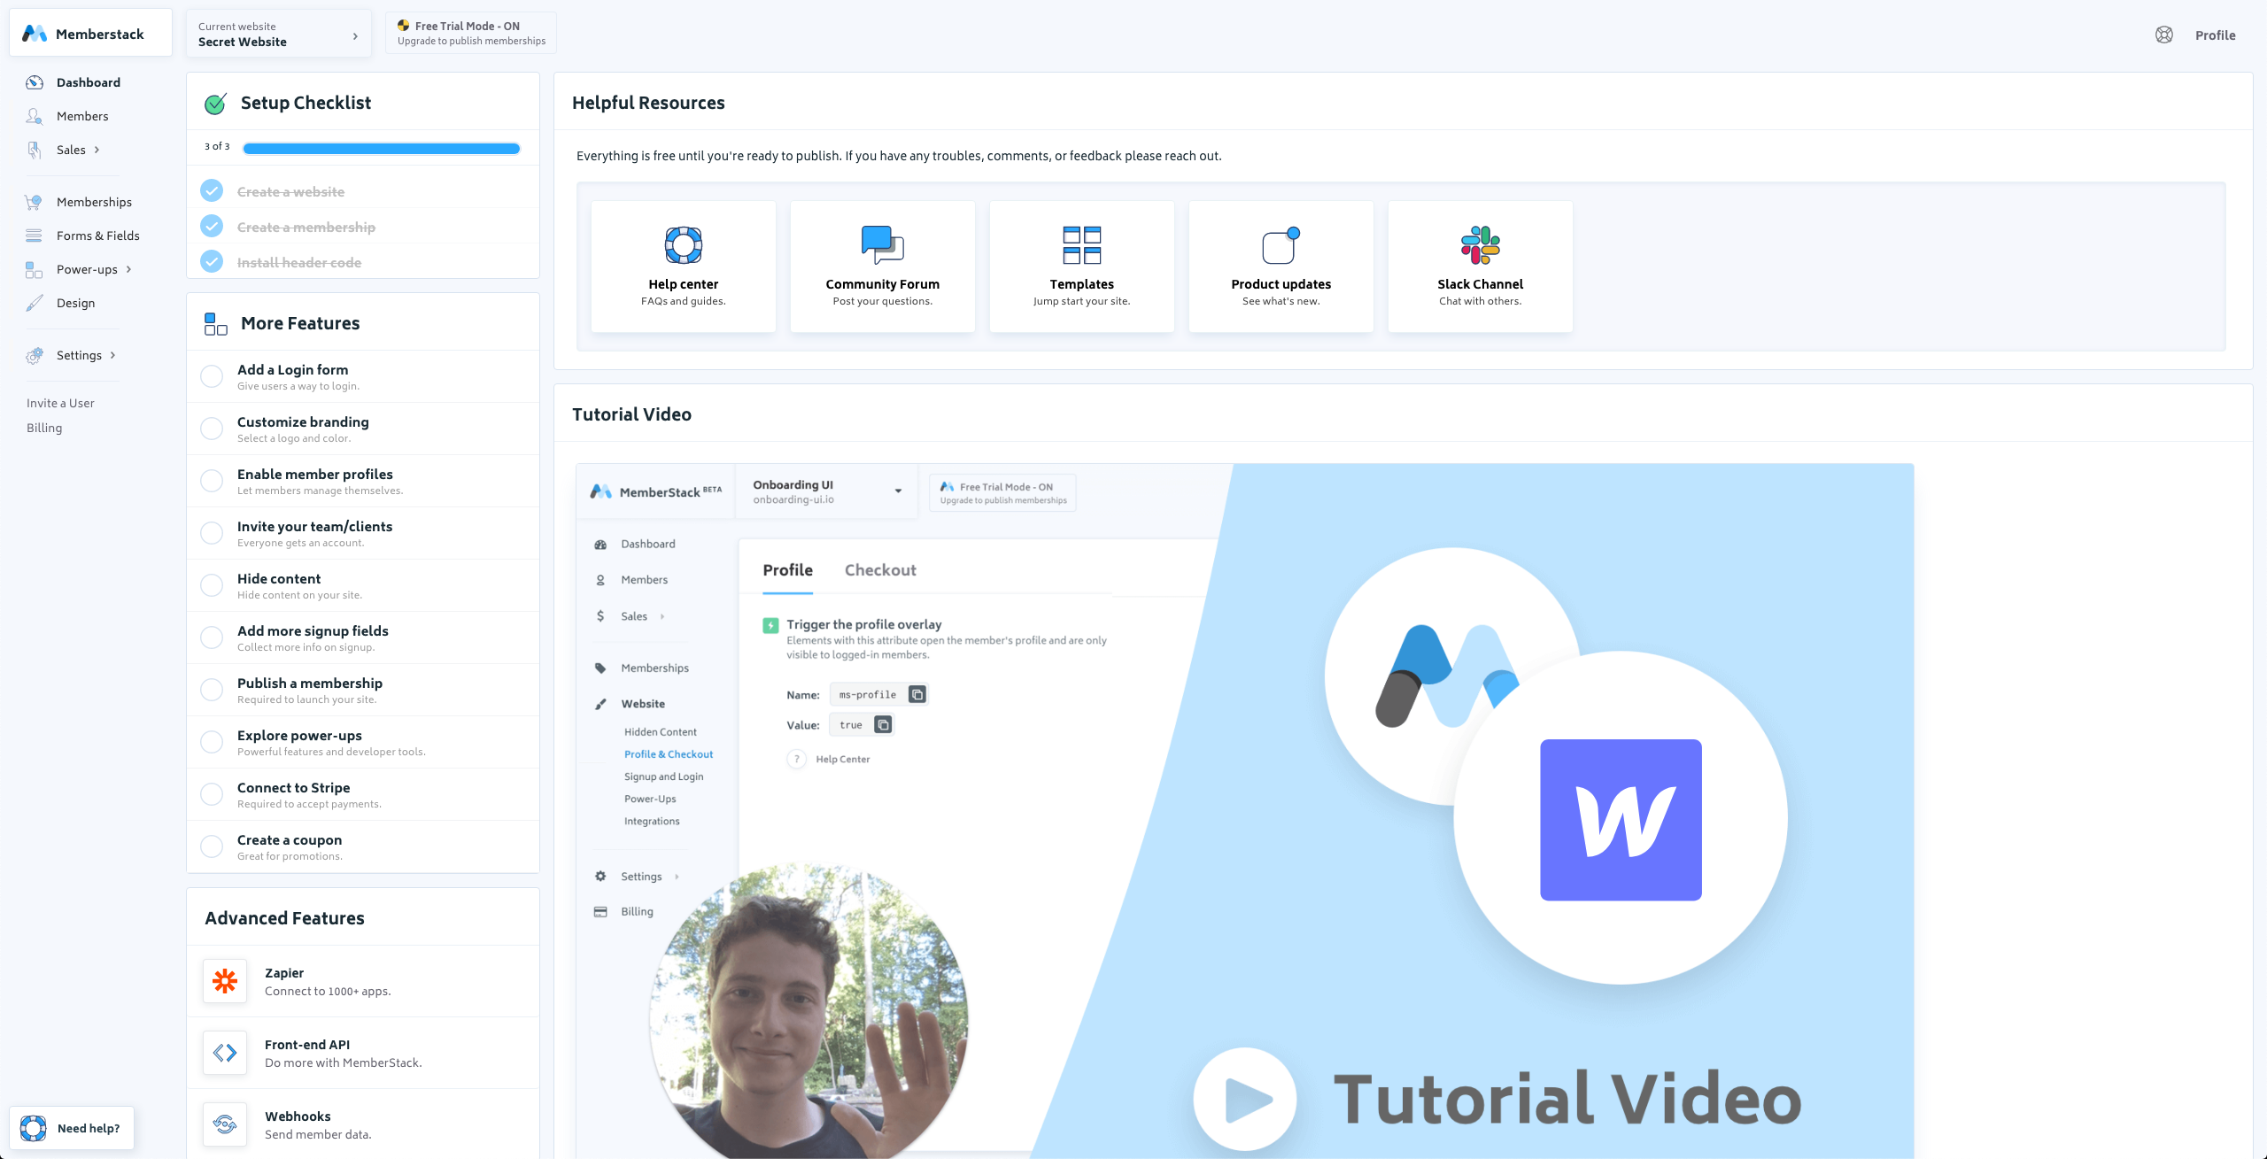Viewport: 2267px width, 1159px height.
Task: Open Dashboard in the sidebar
Action: click(89, 82)
